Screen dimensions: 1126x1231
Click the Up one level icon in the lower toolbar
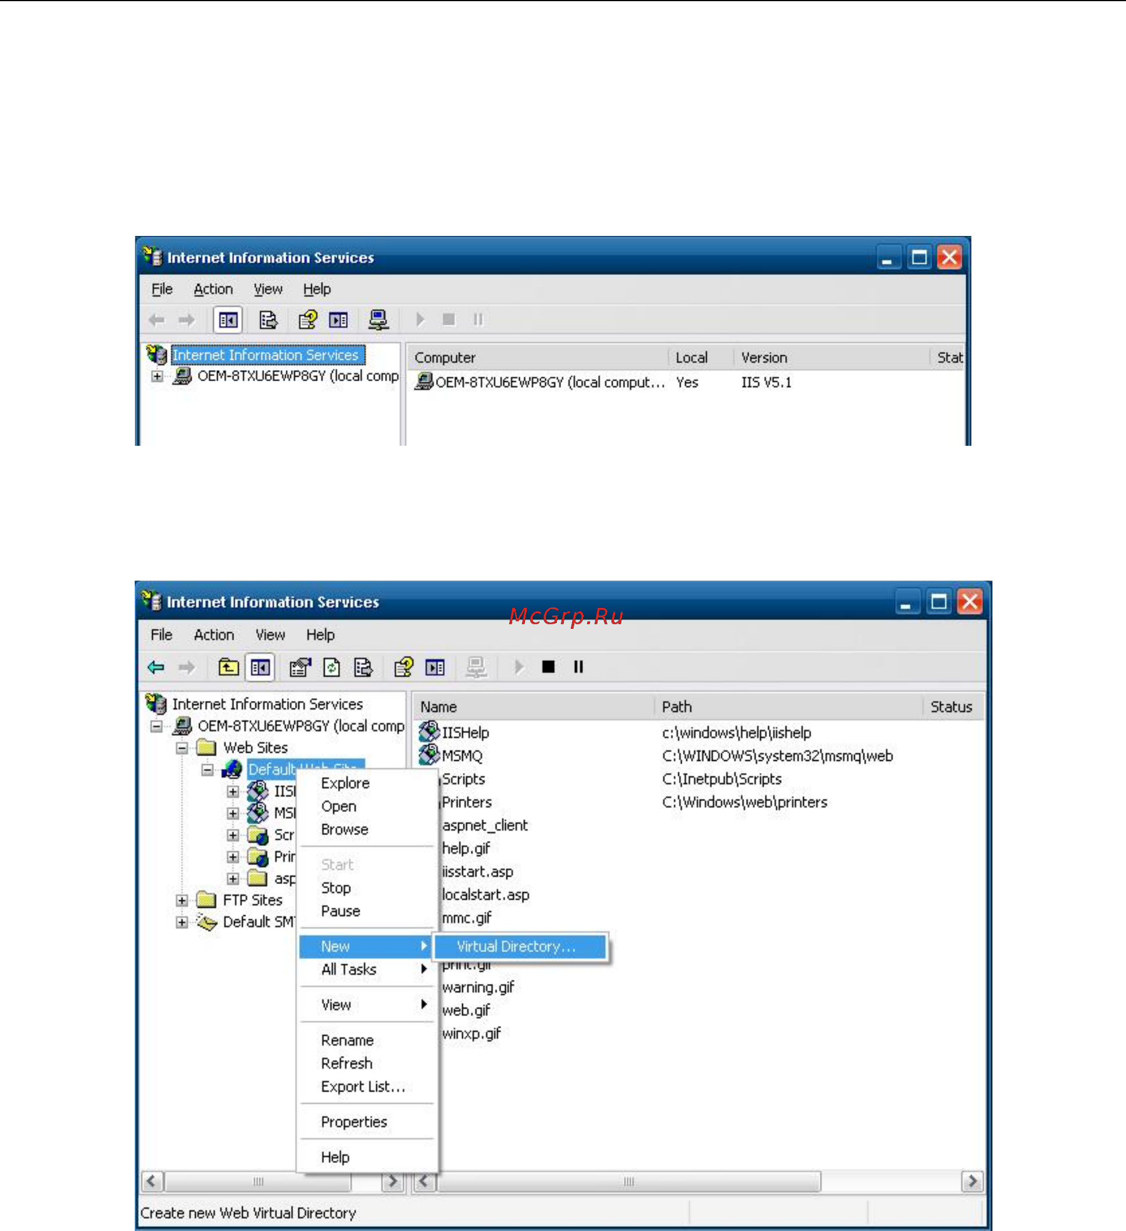pos(229,667)
